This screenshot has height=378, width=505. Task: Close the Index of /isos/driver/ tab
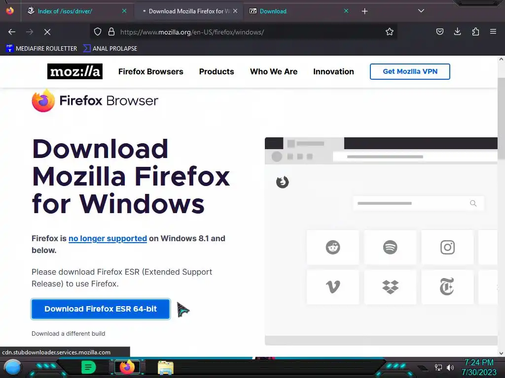pyautogui.click(x=124, y=11)
